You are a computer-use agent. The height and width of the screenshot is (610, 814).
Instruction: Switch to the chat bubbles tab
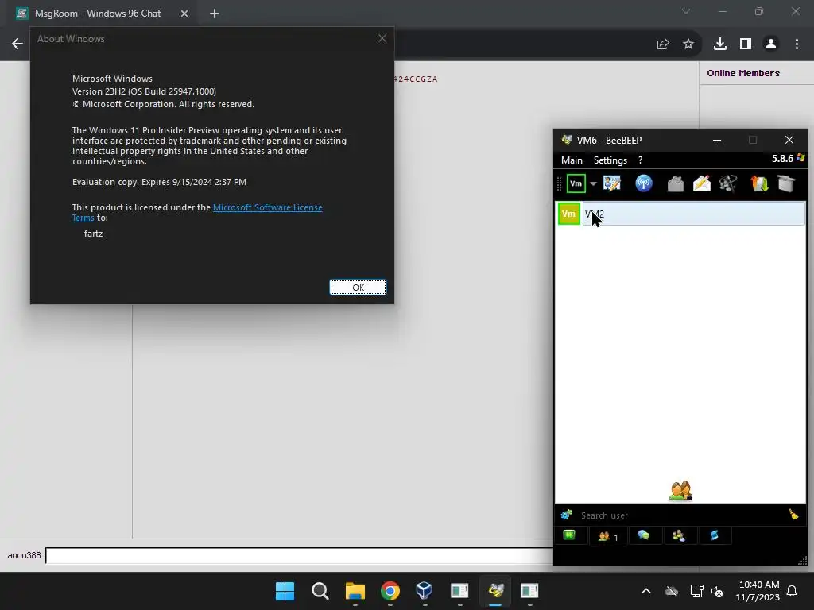(644, 536)
